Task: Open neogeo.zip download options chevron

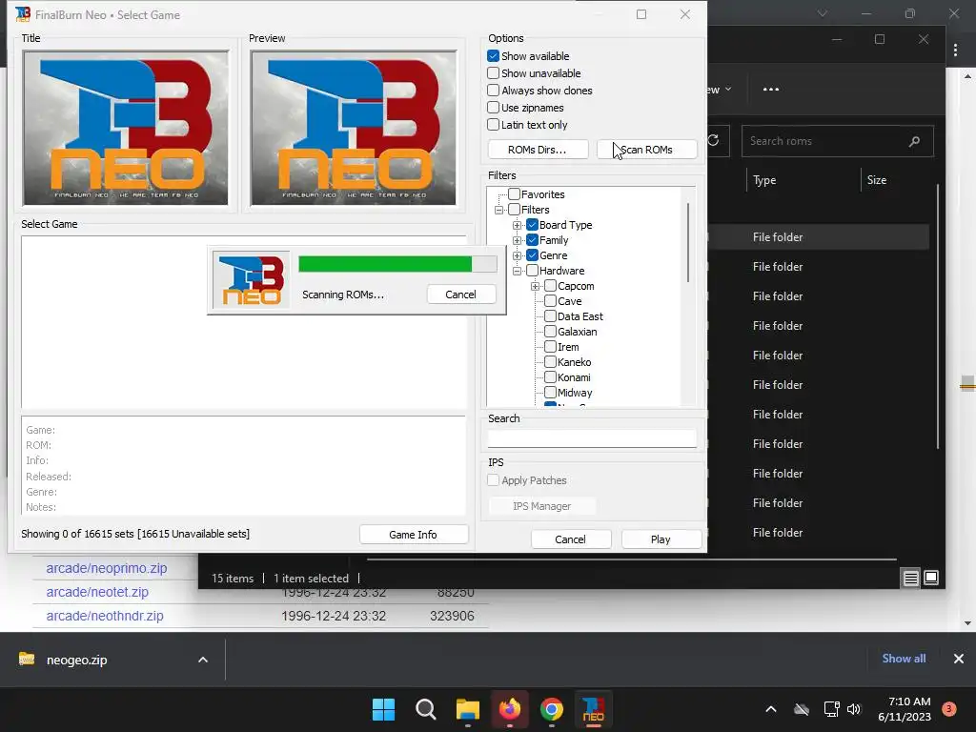Action: 203,660
